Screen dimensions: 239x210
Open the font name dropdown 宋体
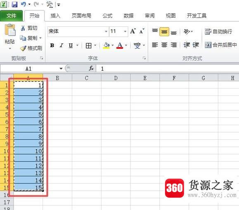point(106,31)
